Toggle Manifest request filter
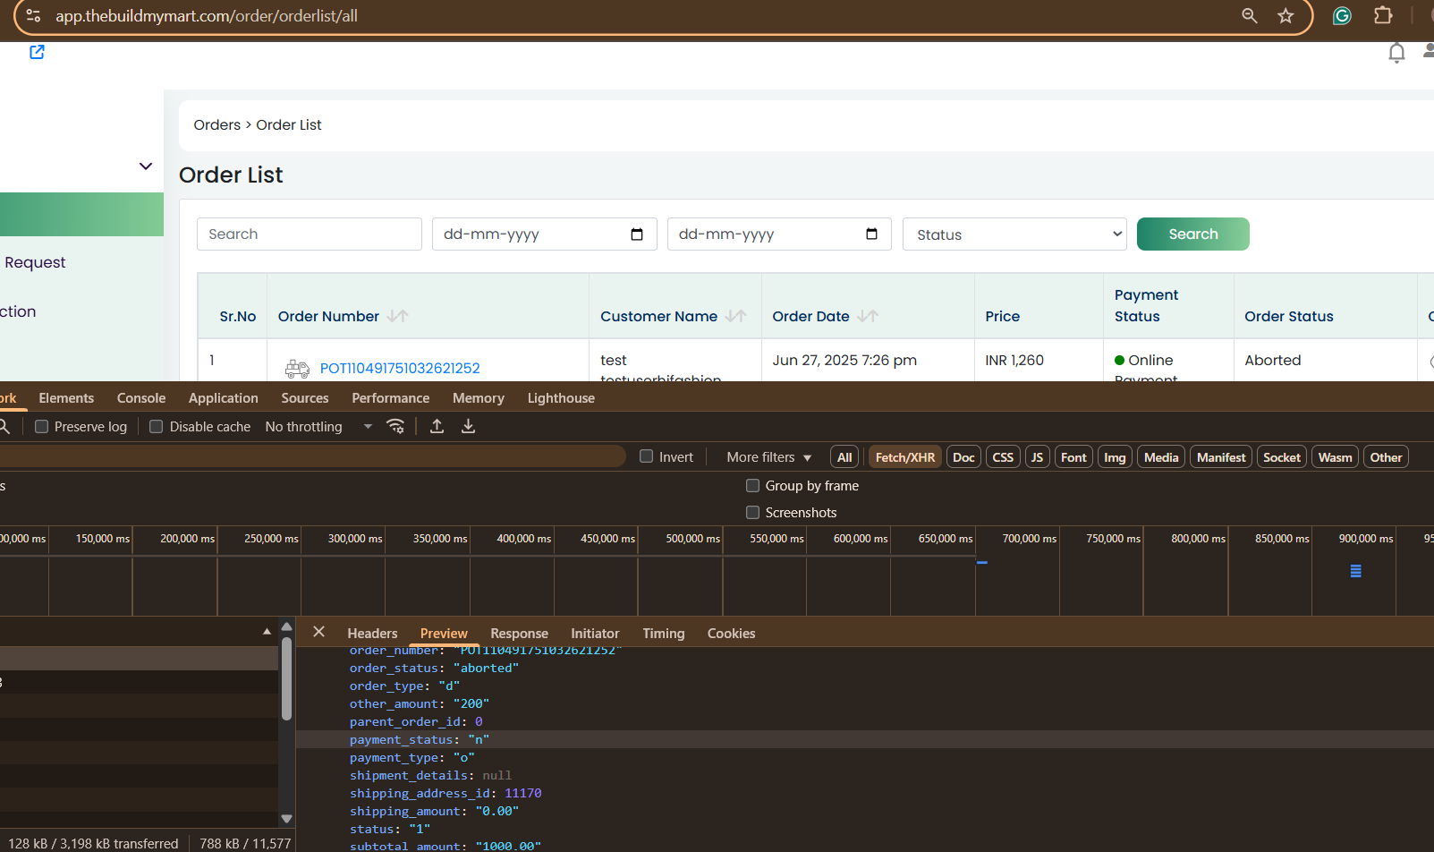The image size is (1434, 852). coord(1221,457)
